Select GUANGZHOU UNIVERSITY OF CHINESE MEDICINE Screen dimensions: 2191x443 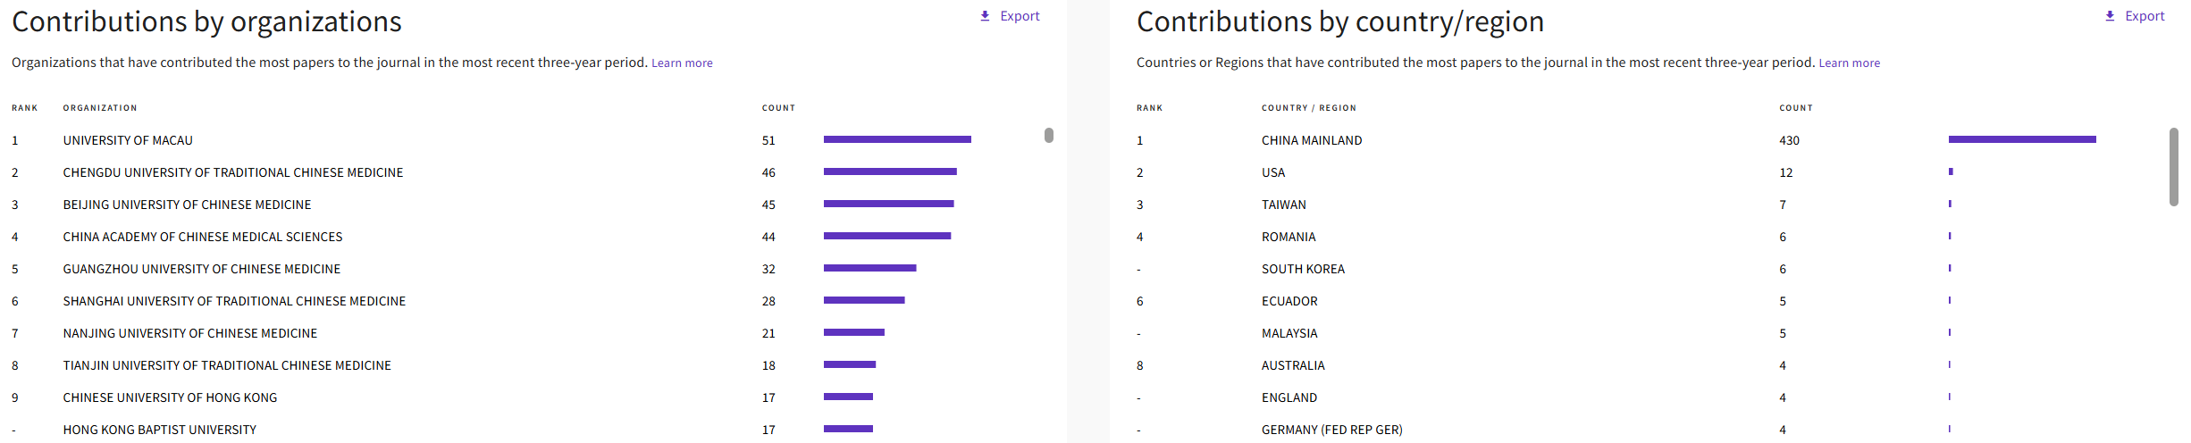tap(202, 269)
